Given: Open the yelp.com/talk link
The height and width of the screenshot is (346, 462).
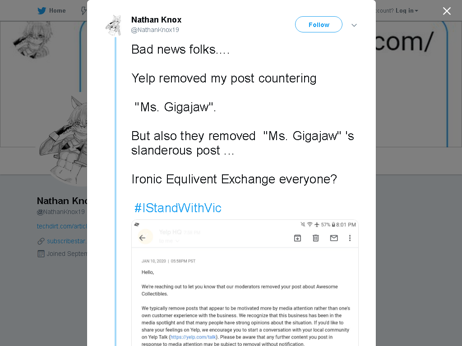Looking at the screenshot, I should 193,337.
